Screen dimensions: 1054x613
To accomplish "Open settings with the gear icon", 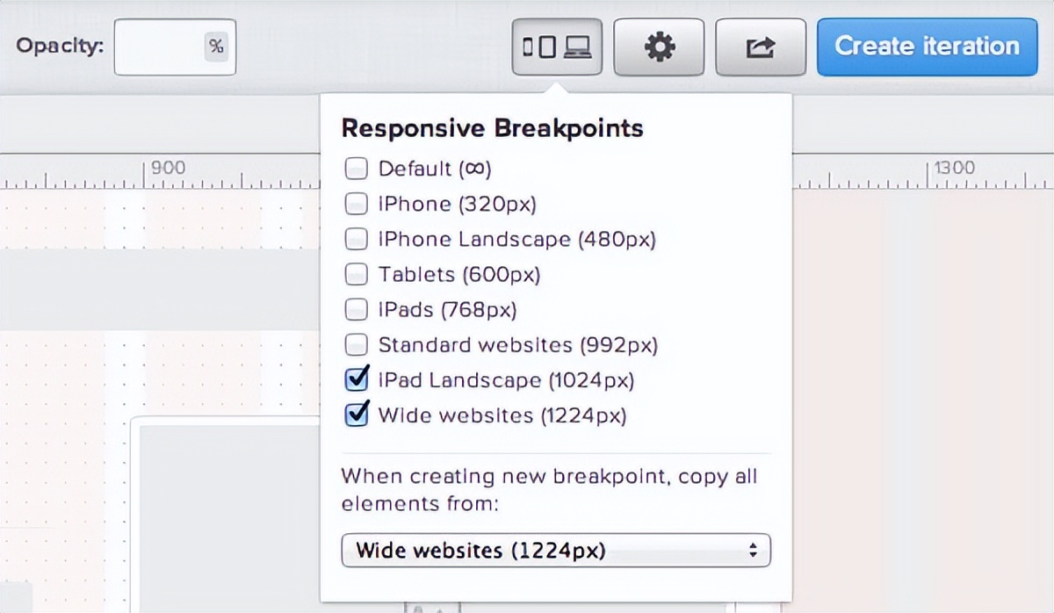I will 659,47.
